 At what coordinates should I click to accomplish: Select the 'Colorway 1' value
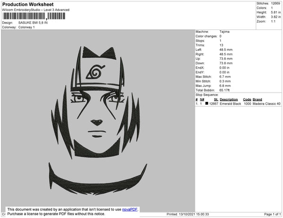[x=26, y=27]
